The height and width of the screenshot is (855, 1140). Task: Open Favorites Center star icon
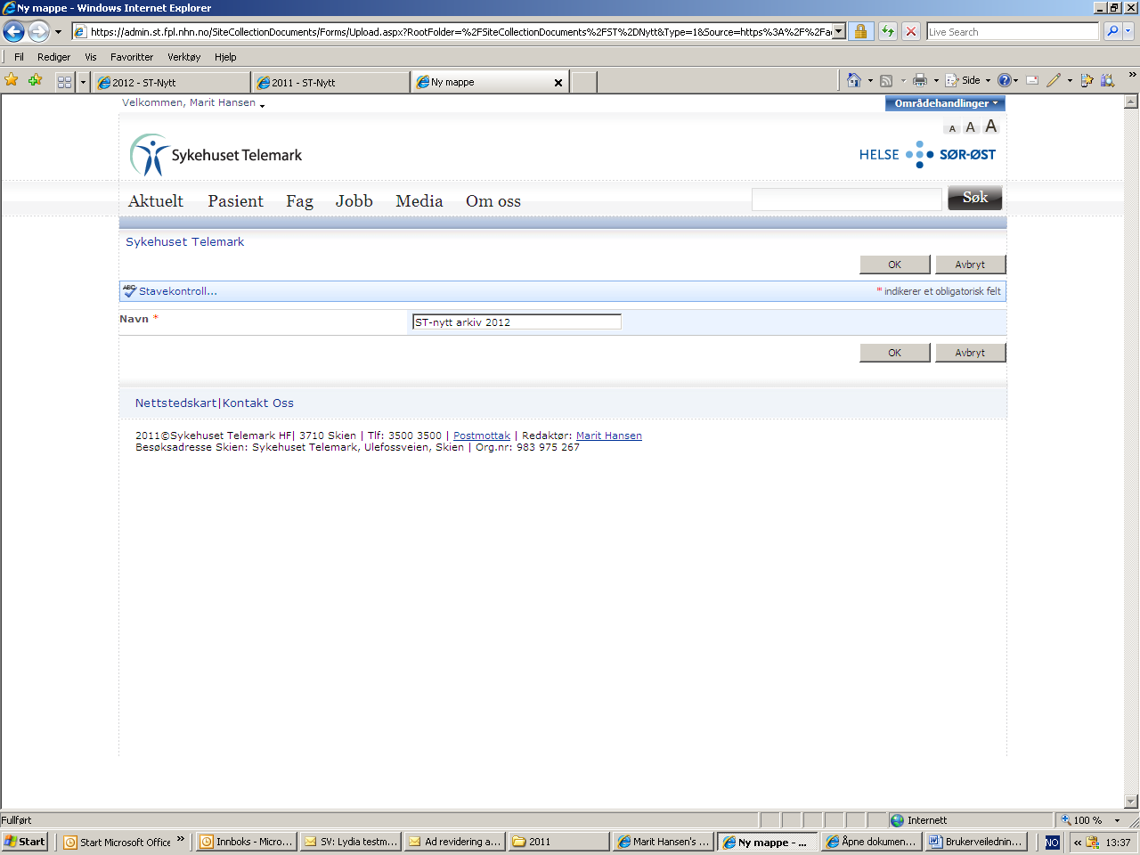[12, 80]
